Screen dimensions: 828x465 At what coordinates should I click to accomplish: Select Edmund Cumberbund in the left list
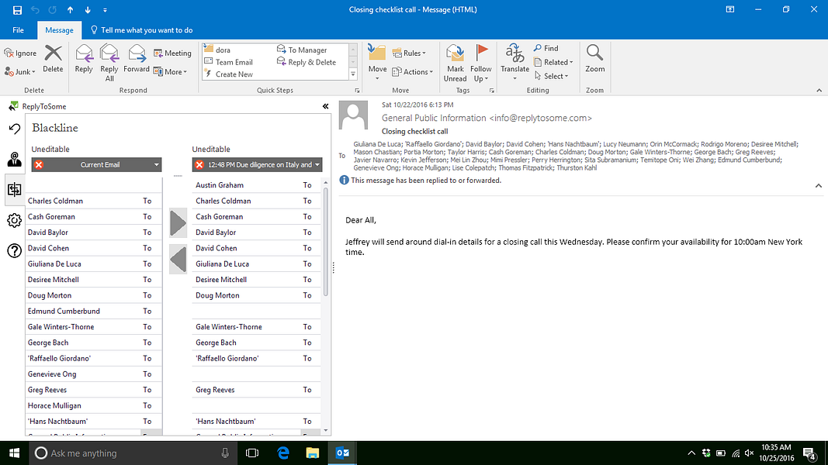[x=94, y=311]
